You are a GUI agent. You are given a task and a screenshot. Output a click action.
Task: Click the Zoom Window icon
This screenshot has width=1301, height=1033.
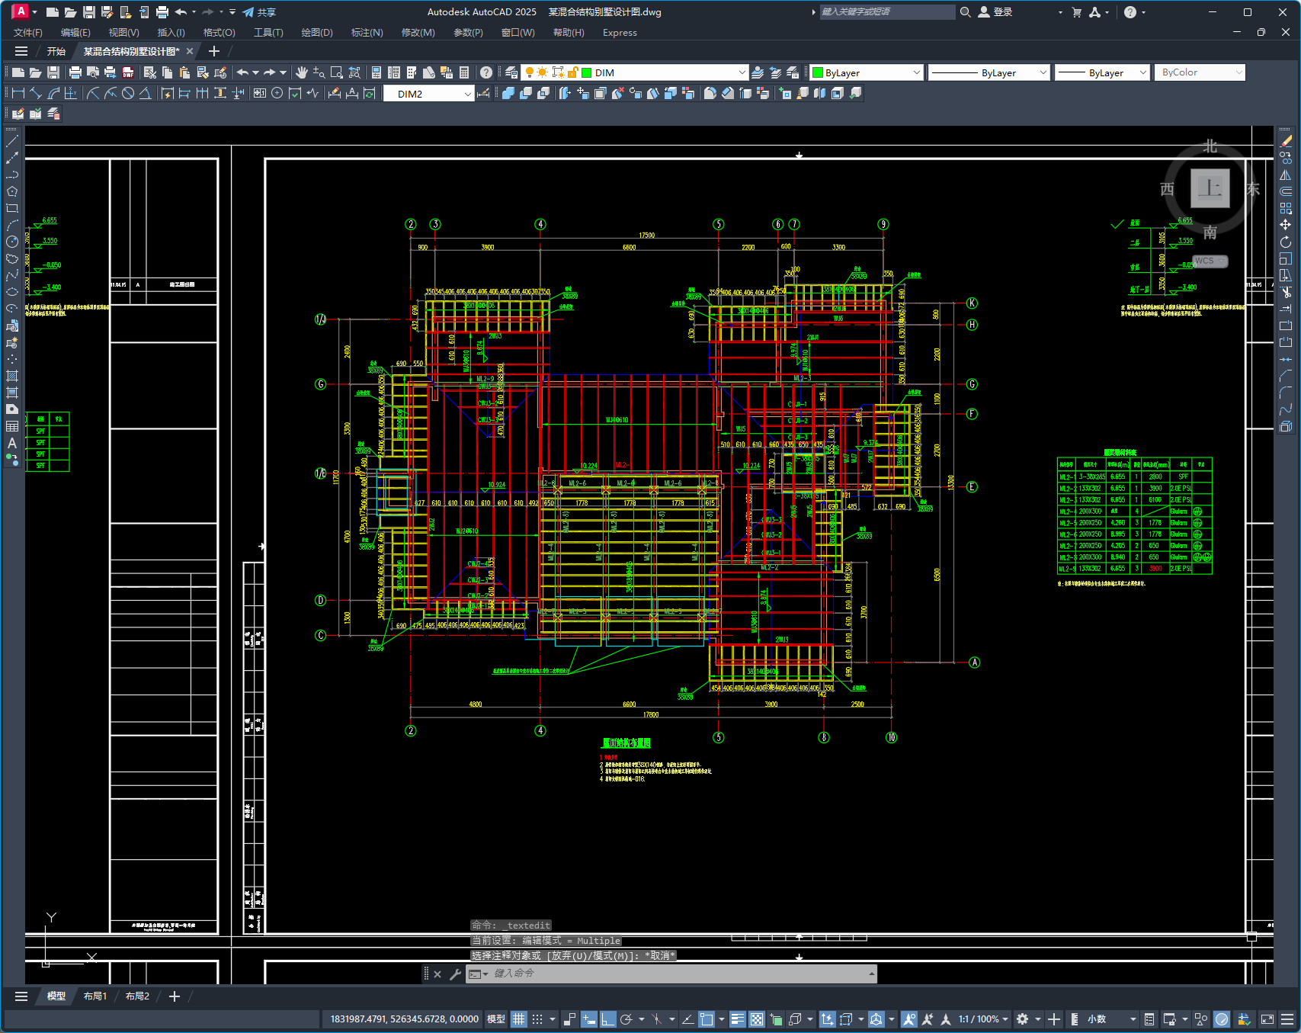(x=337, y=72)
